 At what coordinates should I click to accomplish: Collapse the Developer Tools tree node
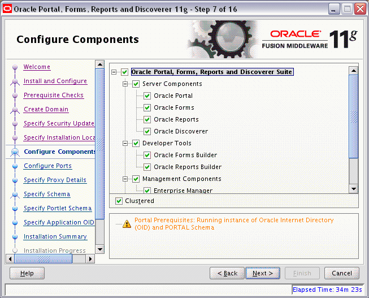pos(125,143)
